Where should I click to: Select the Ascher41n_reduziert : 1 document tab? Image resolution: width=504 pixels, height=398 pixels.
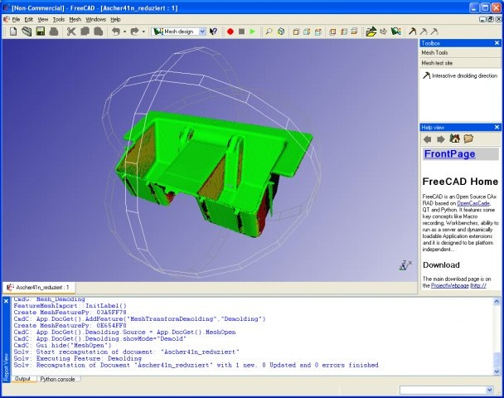[39, 288]
